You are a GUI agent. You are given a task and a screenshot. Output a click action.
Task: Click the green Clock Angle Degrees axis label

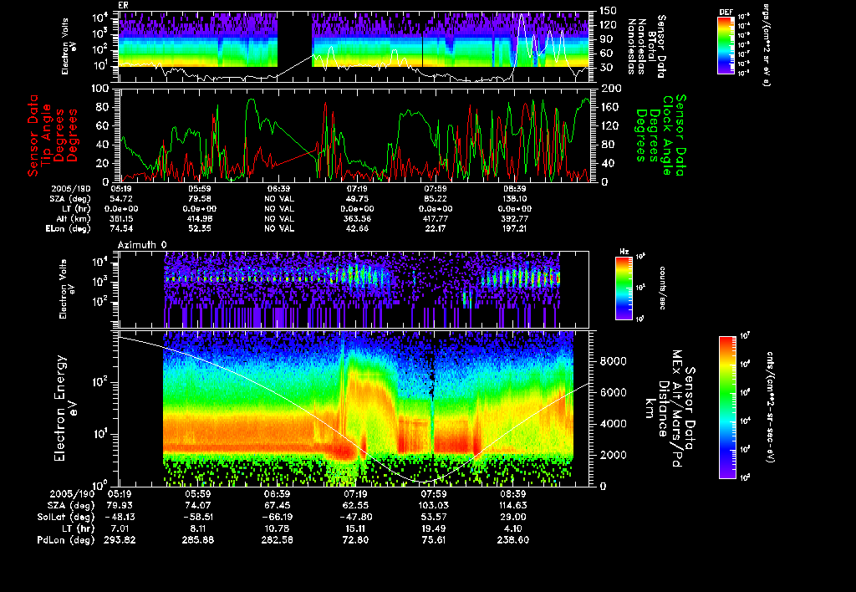coord(660,135)
